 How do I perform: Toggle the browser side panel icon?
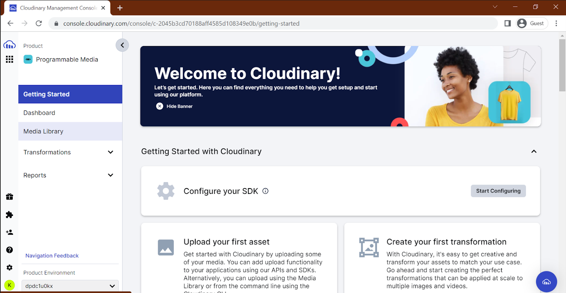pyautogui.click(x=508, y=23)
